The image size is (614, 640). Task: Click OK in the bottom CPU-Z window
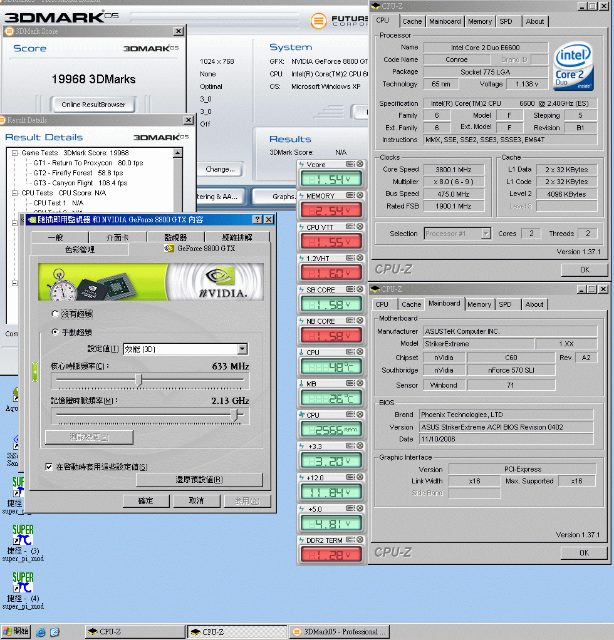[x=584, y=553]
